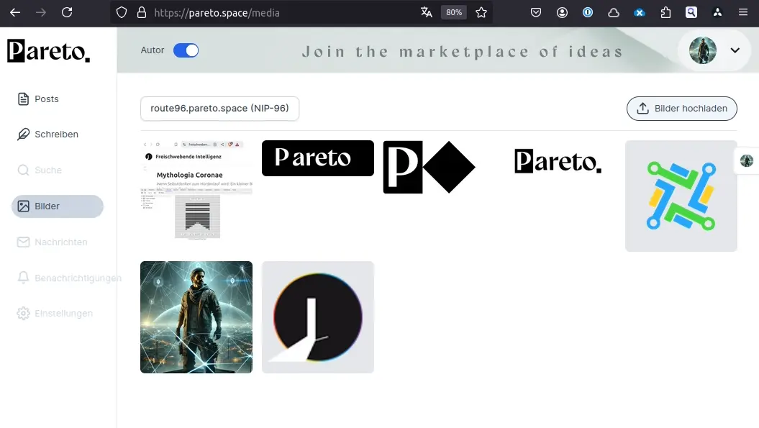The height and width of the screenshot is (428, 759).
Task: Open Schreiben in the sidebar
Action: (x=48, y=134)
